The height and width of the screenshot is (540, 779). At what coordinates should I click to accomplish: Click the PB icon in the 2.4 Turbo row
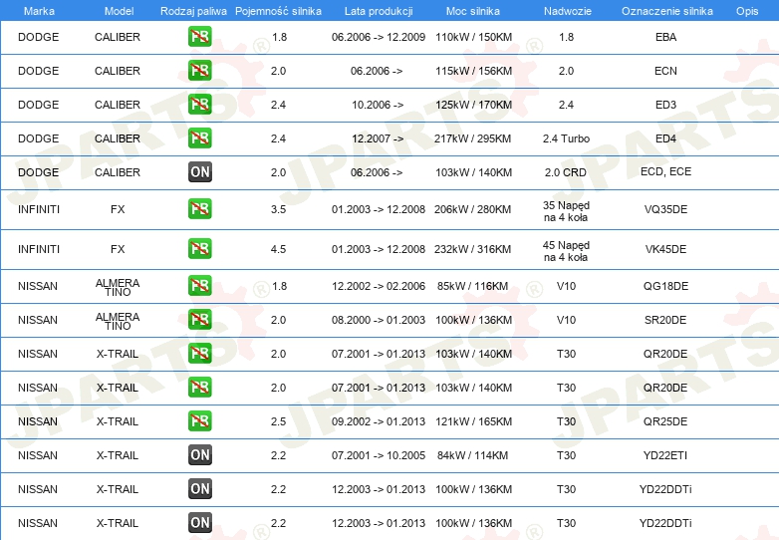[x=199, y=138]
